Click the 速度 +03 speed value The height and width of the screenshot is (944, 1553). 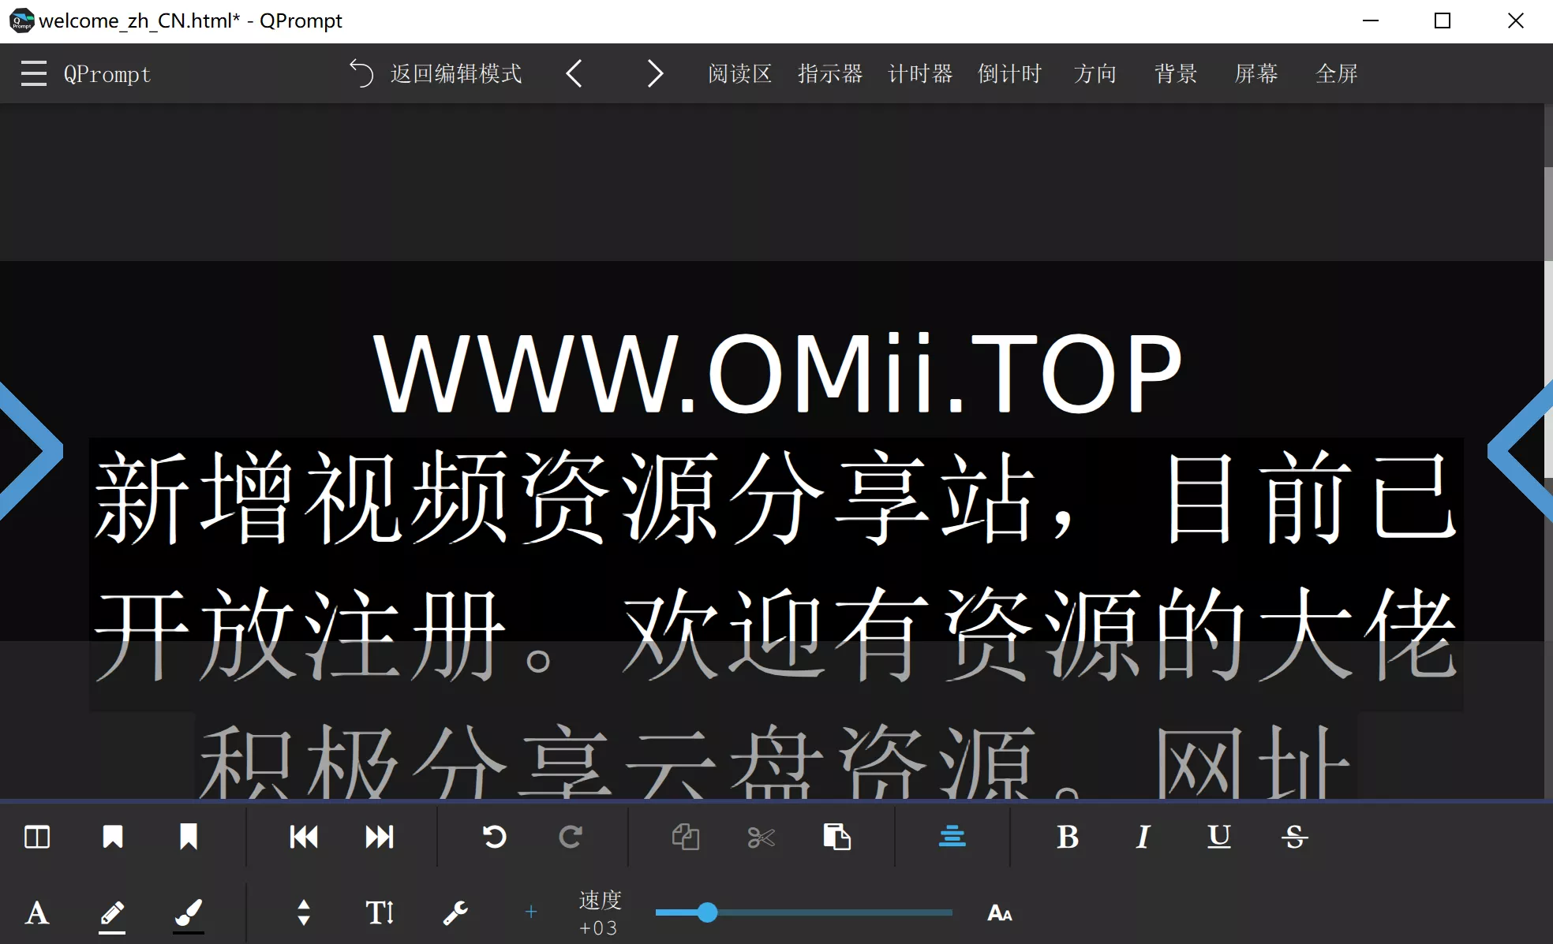(x=600, y=913)
